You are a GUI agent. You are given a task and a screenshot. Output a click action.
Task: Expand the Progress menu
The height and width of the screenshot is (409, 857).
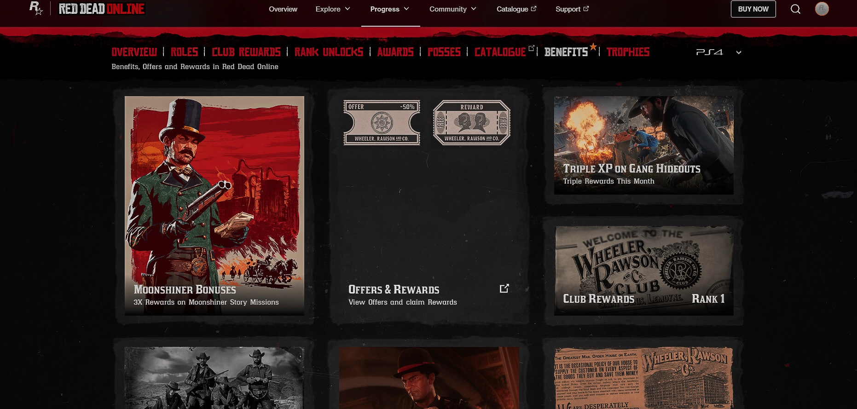(x=390, y=9)
